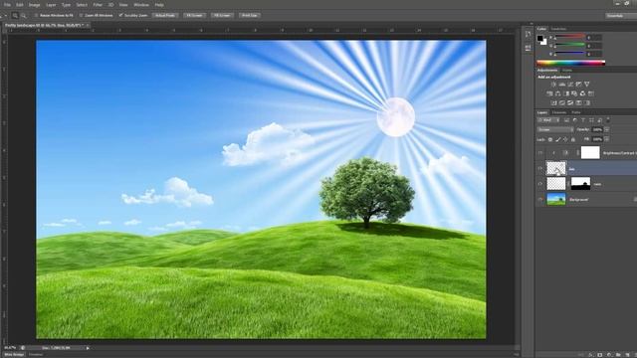Click the Actual Pixels button
637x358 pixels.
[x=165, y=16]
